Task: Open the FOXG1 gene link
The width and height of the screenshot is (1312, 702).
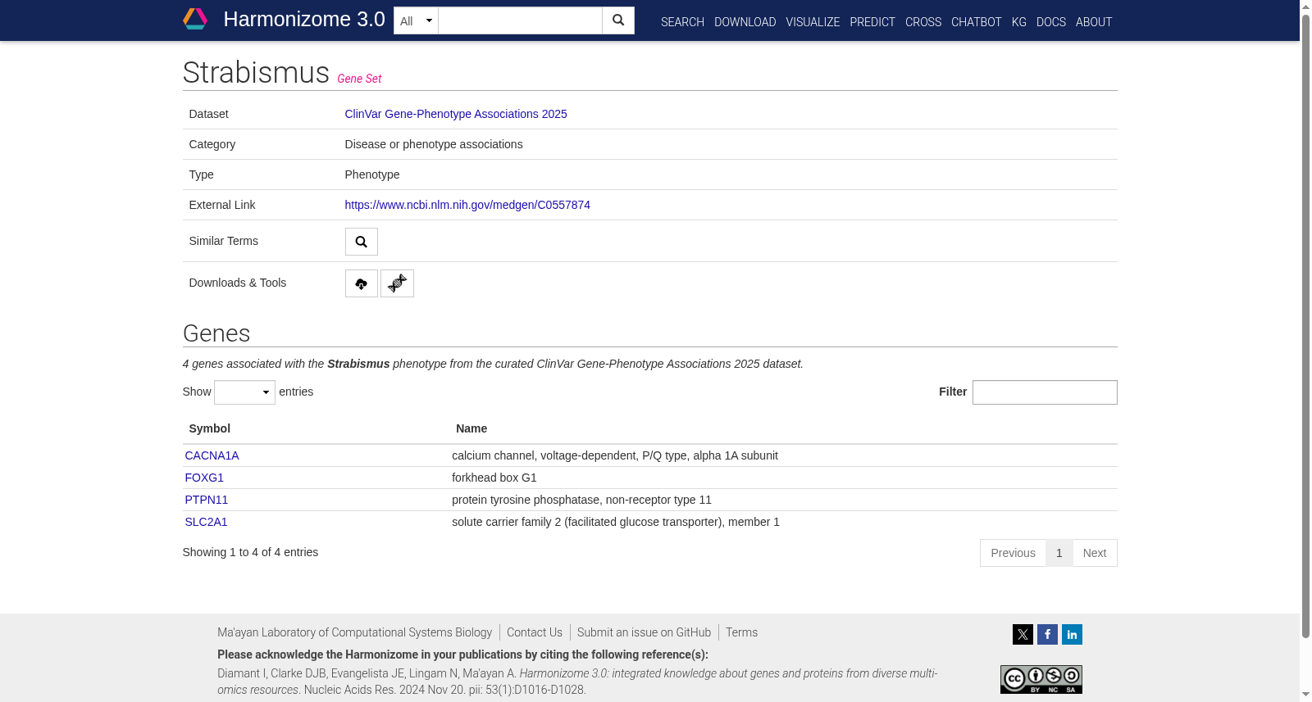Action: tap(204, 478)
